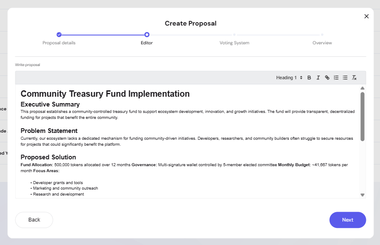Viewport: 380px width, 245px height.
Task: Clear text formatting in editor
Action: [x=354, y=78]
